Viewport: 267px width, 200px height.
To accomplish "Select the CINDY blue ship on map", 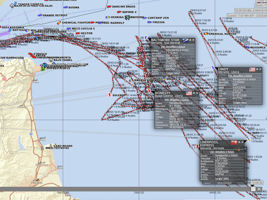I will click(x=213, y=67).
